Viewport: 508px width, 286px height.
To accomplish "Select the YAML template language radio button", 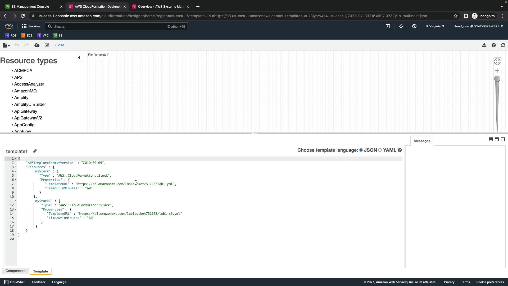I will pos(380,150).
